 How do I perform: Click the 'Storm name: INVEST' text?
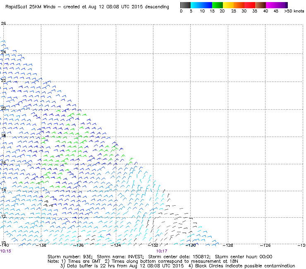120,257
